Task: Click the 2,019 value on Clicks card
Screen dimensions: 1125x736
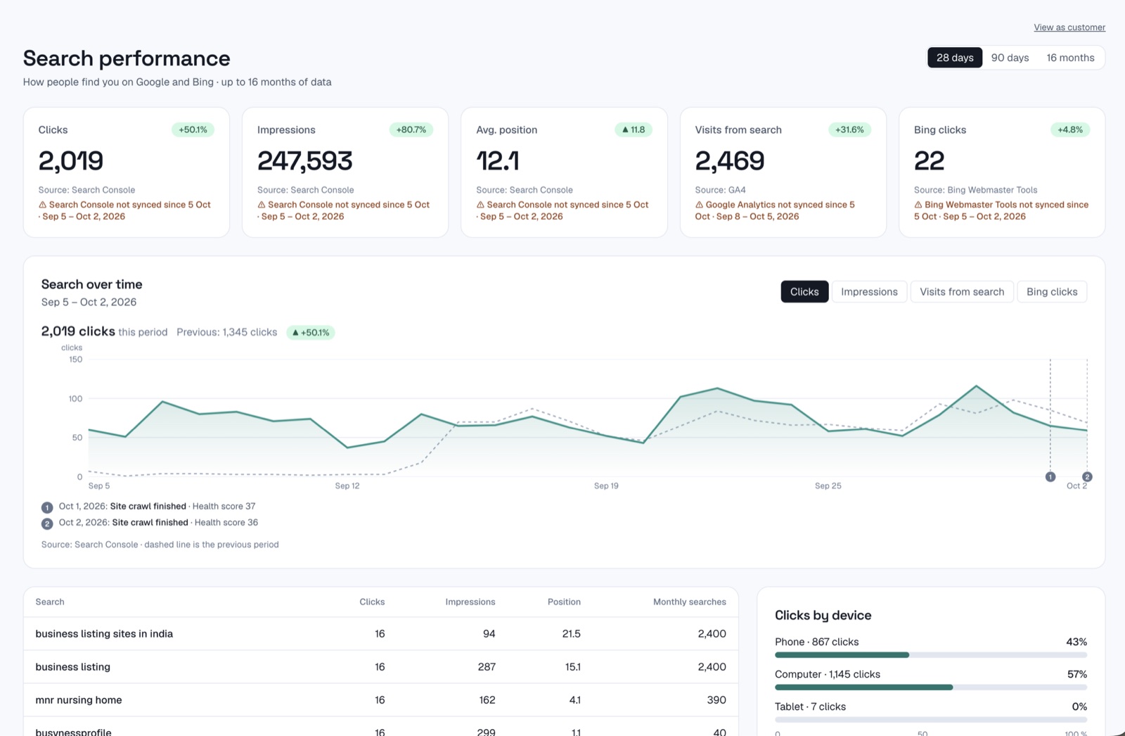Action: pyautogui.click(x=71, y=161)
